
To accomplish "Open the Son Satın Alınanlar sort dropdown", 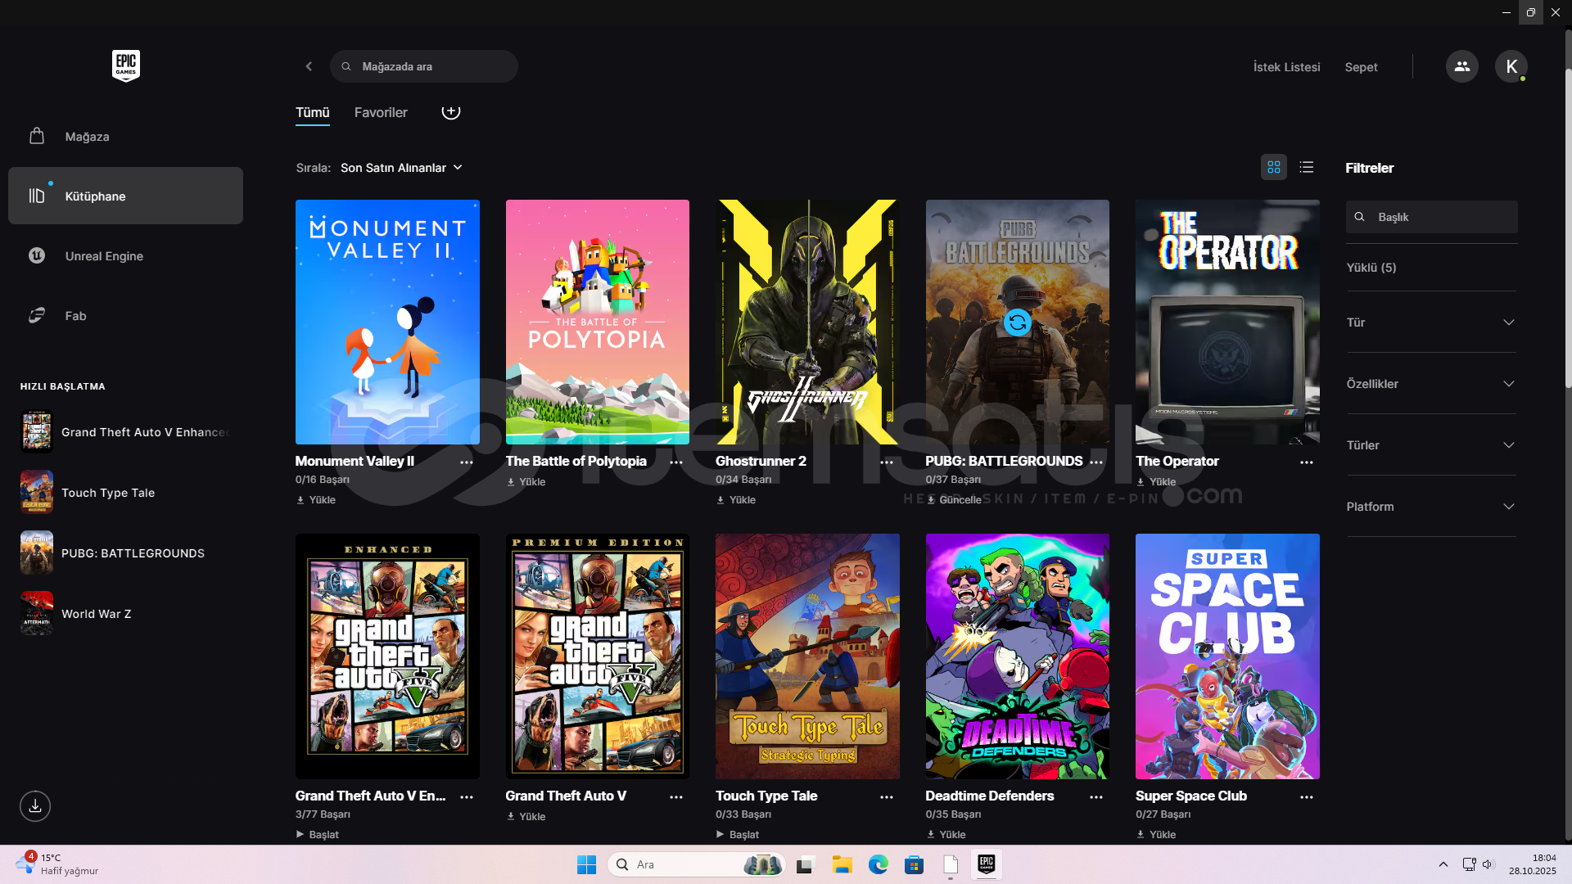I will 401,168.
